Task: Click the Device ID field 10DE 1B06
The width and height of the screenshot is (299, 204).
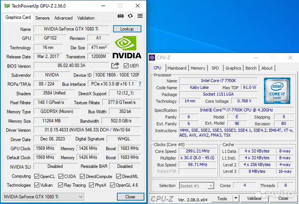Action: click(x=117, y=75)
